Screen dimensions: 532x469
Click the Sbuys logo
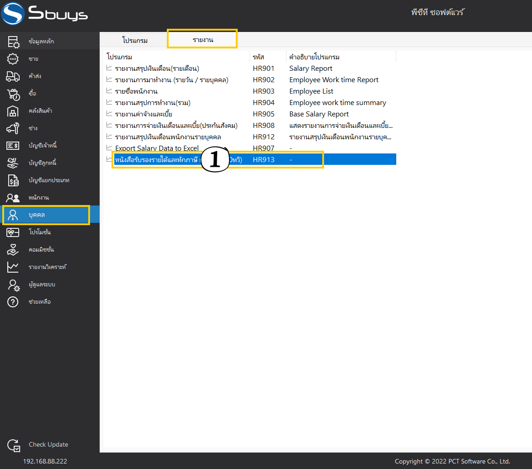44,14
